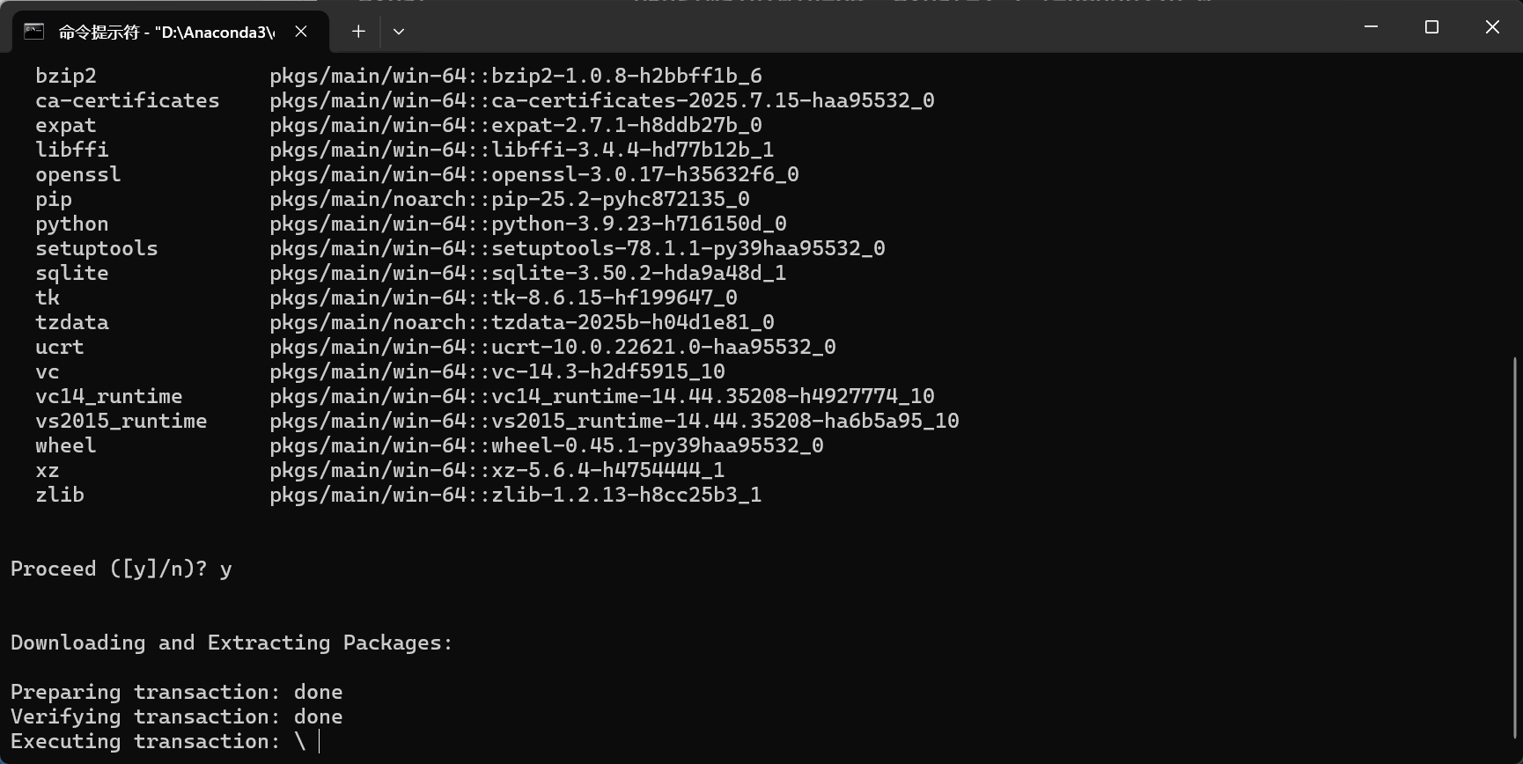Click the ca-certificates package name
The width and height of the screenshot is (1523, 764).
click(128, 100)
